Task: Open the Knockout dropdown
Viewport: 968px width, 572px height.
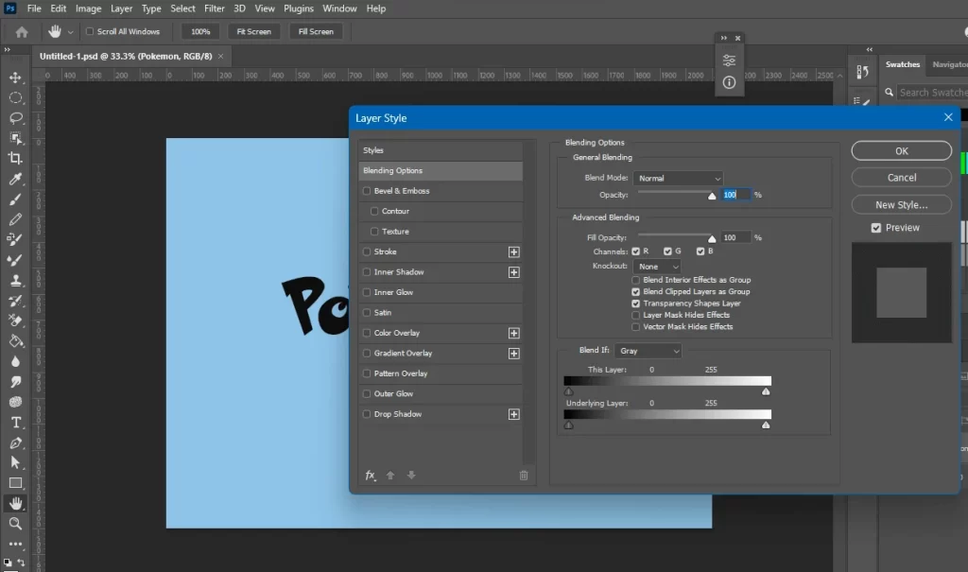Action: (659, 266)
